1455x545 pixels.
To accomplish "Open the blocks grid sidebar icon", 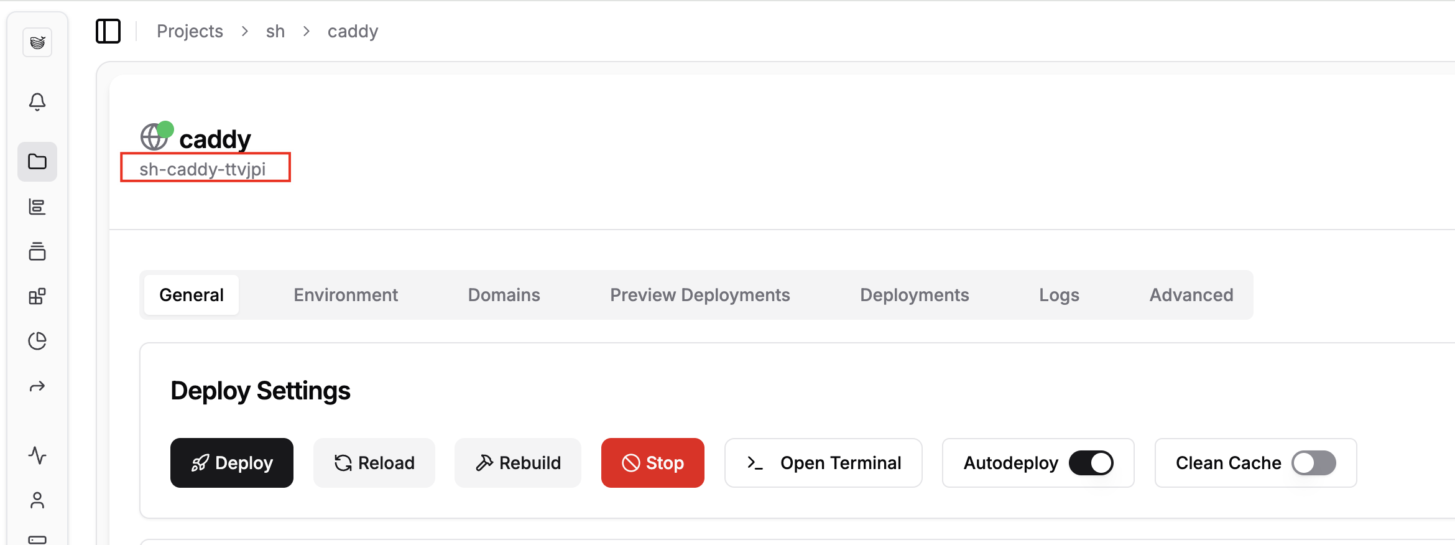I will coord(37,296).
